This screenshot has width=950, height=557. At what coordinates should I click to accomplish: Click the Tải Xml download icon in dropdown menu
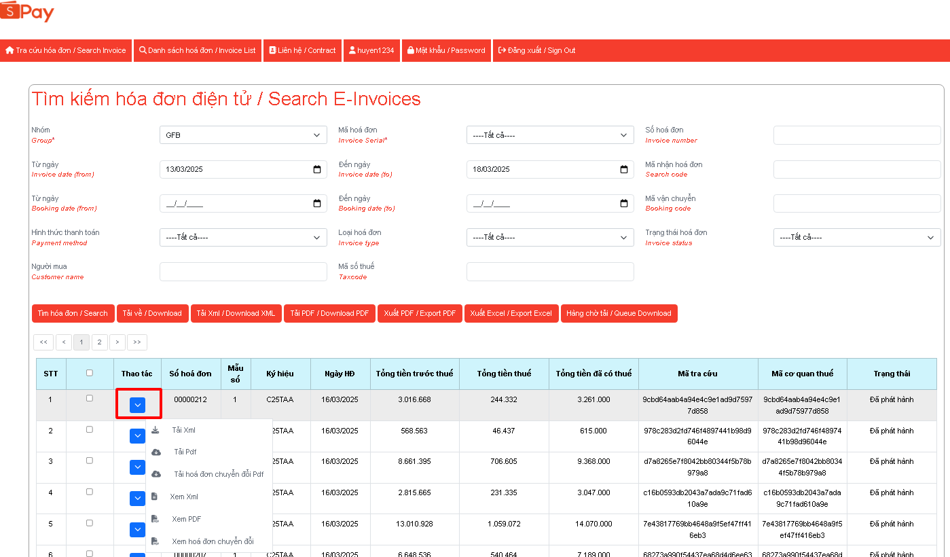coord(156,430)
